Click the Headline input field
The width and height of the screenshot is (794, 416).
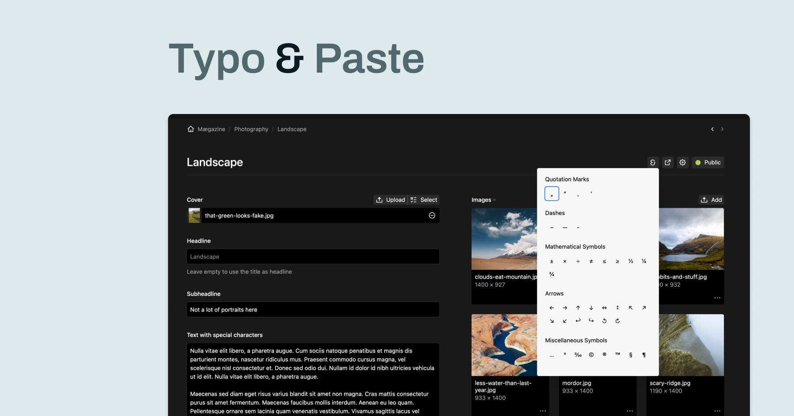click(313, 257)
